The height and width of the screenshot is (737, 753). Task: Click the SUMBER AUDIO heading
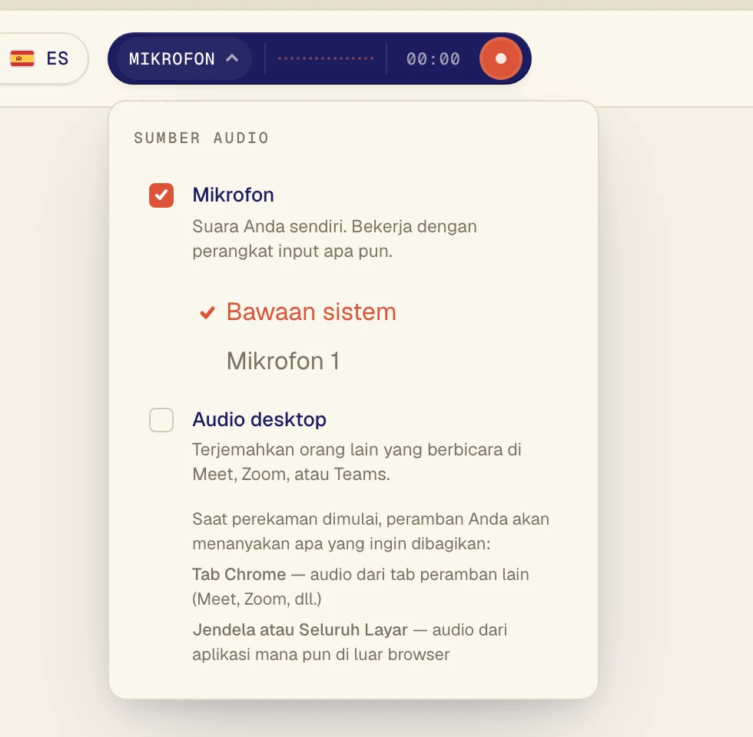201,138
